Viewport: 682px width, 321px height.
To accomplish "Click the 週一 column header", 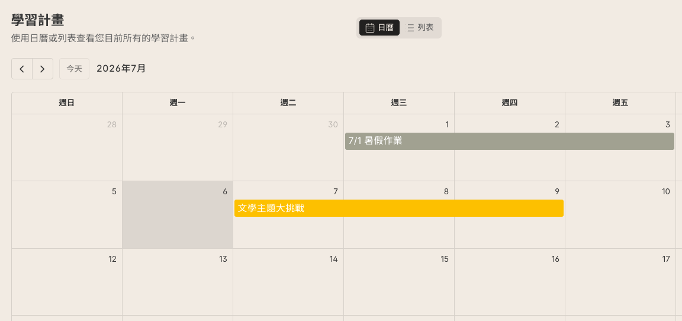I will pos(178,103).
